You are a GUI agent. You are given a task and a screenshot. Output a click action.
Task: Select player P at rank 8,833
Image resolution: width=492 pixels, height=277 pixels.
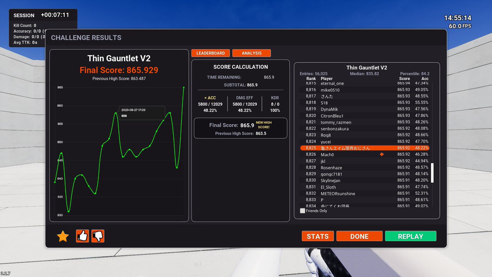click(x=364, y=200)
